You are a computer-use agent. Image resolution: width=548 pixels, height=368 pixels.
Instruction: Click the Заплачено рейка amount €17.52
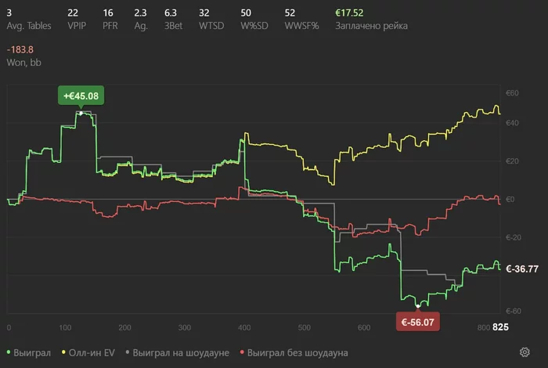[x=350, y=13]
